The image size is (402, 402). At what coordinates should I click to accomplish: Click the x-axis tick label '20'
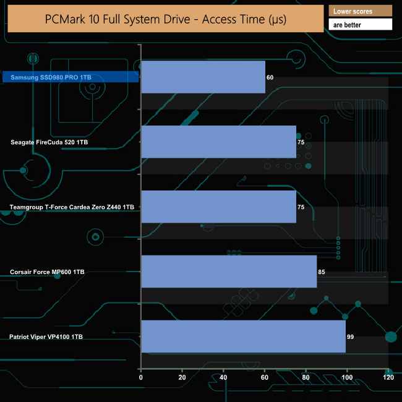point(182,378)
